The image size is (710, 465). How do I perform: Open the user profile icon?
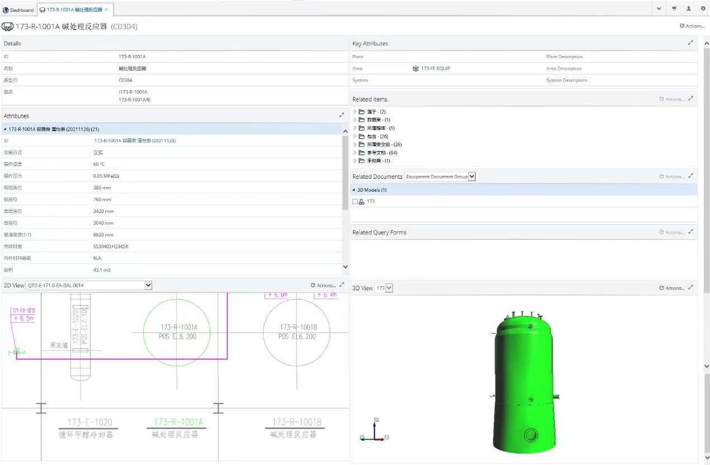(689, 9)
